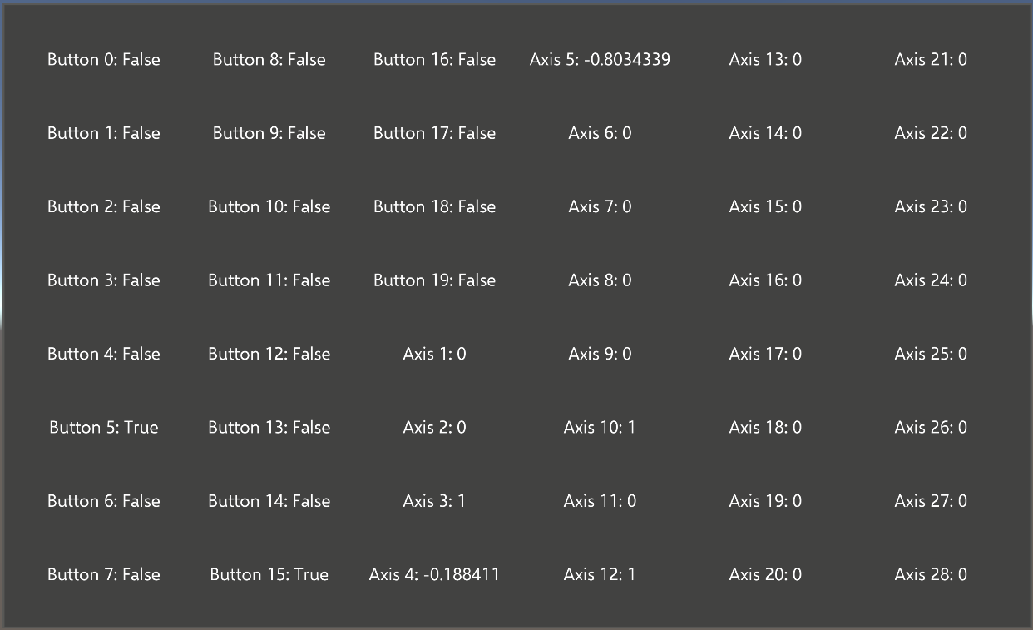This screenshot has width=1033, height=630.
Task: Select the Button 7: False label
Action: click(x=103, y=574)
